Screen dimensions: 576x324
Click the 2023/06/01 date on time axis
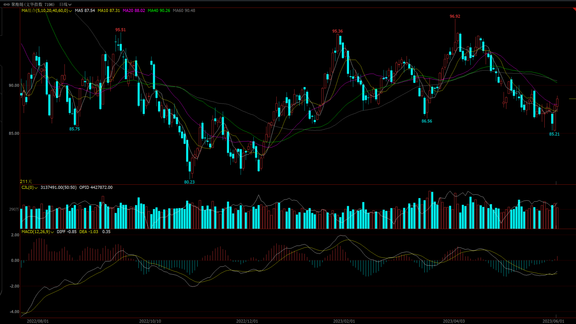pyautogui.click(x=553, y=321)
